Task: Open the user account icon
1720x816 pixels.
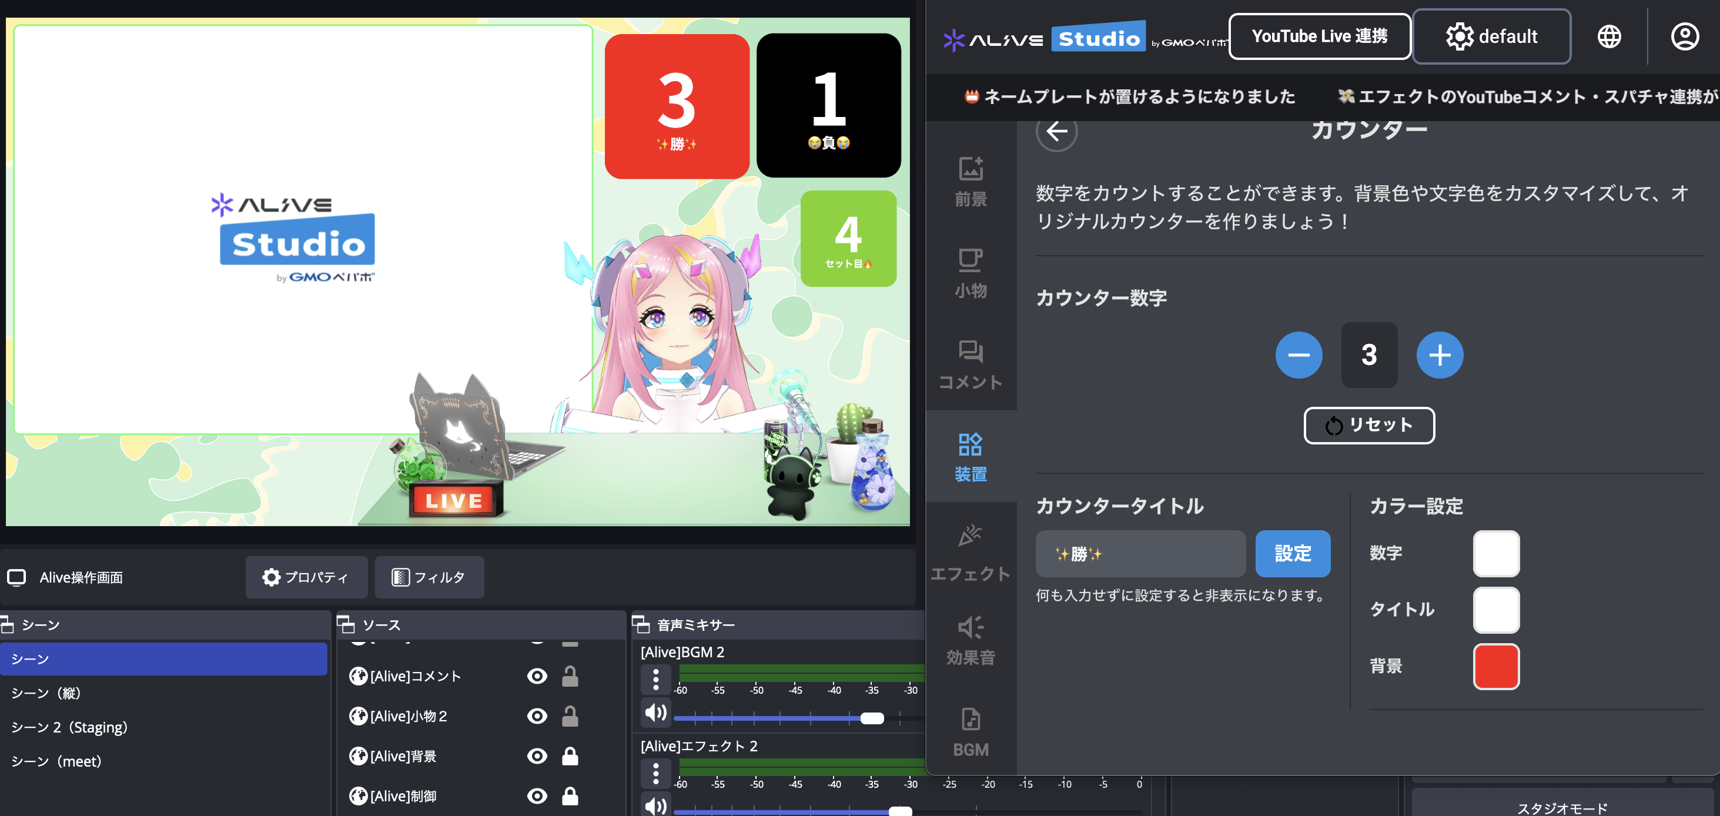Action: (x=1684, y=36)
